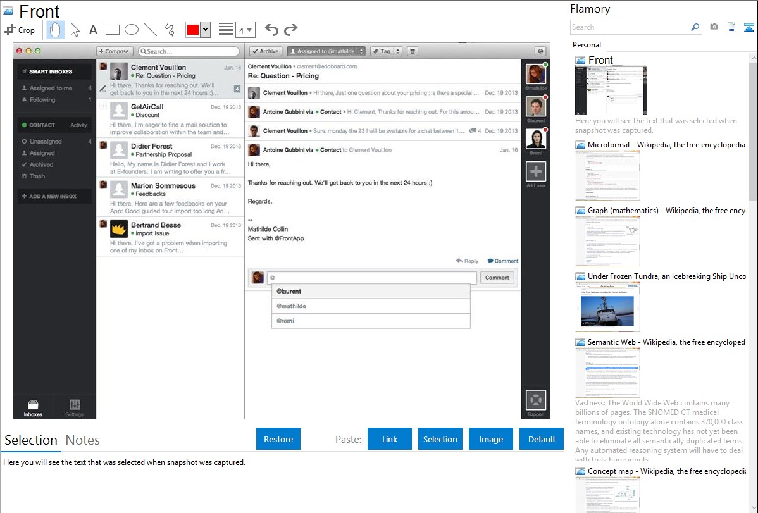This screenshot has width=758, height=513.
Task: Select the straight line tool
Action: click(x=151, y=30)
